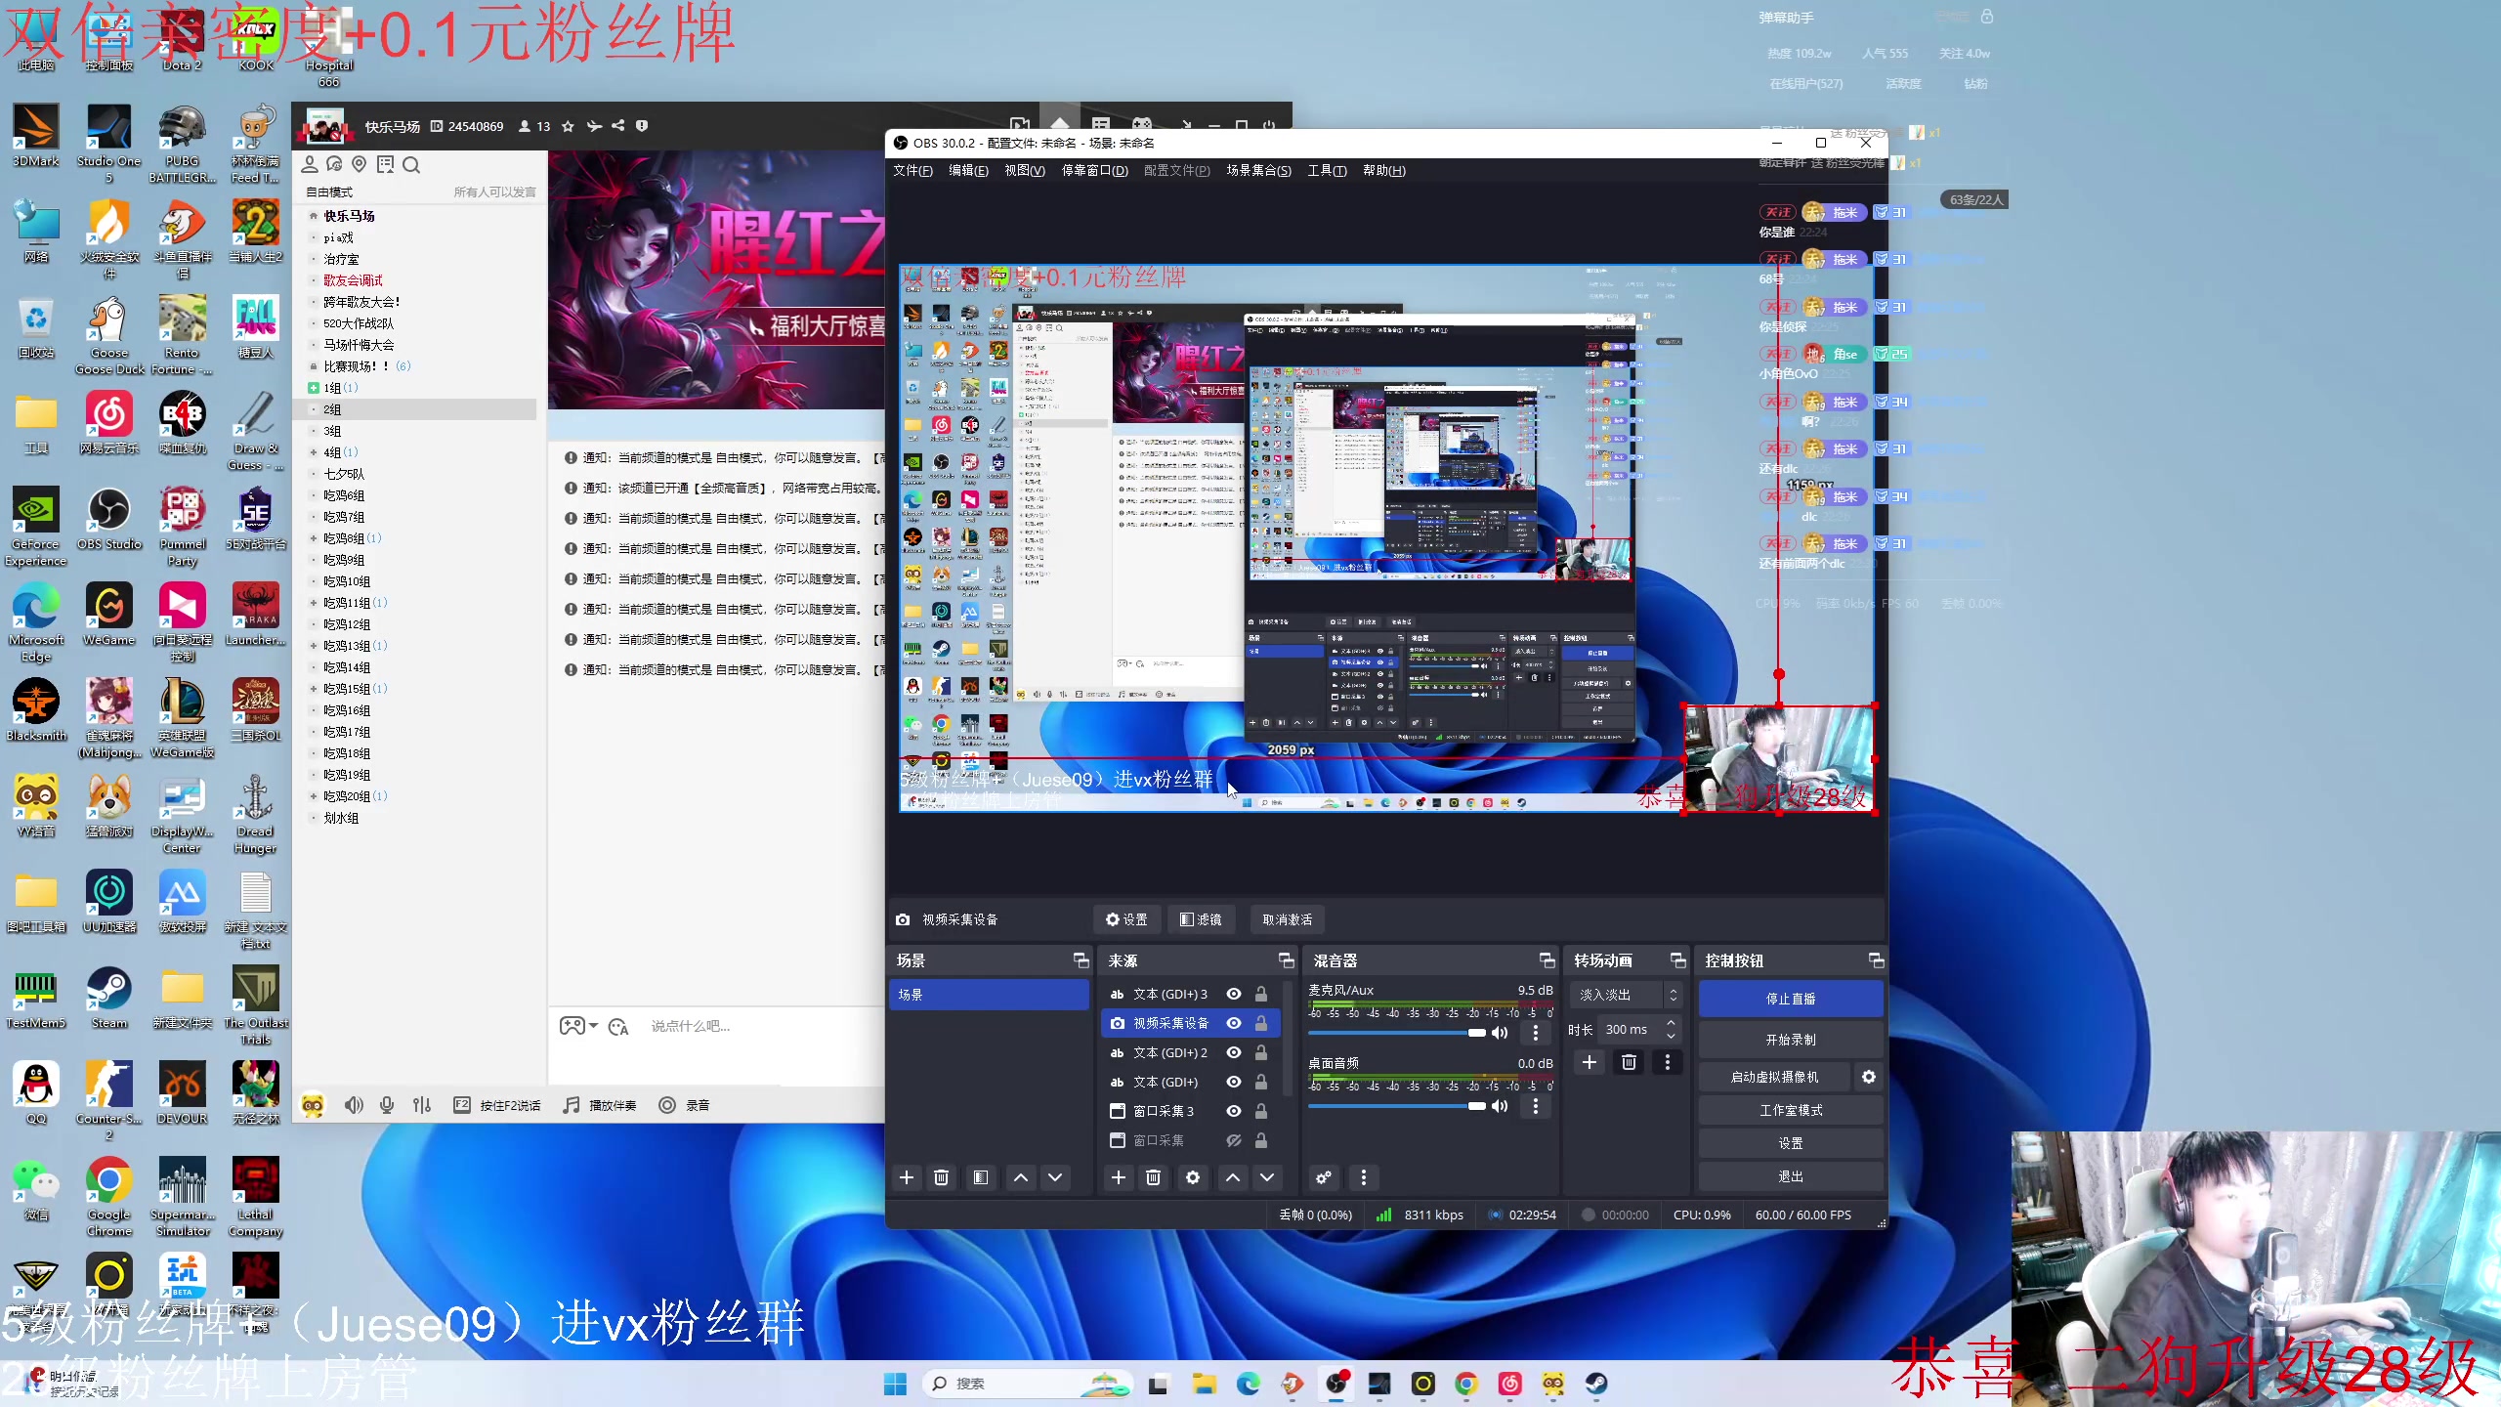Show the hidden 窗口采集 source
2501x1407 pixels.
point(1234,1140)
